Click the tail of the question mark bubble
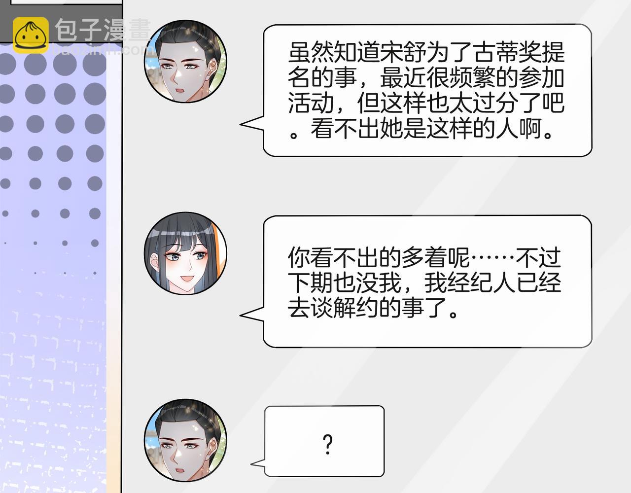Screen dimensions: 631x493 pos(258,463)
